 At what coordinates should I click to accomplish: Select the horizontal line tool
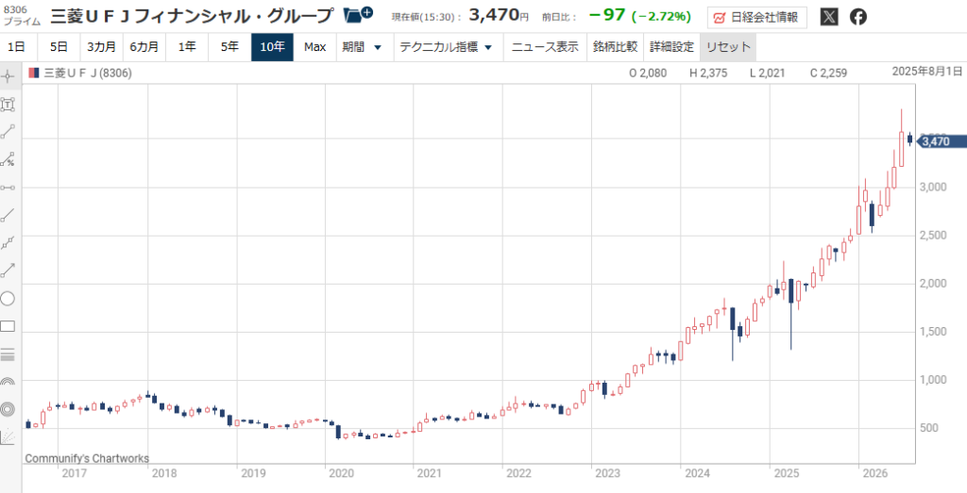coord(8,187)
